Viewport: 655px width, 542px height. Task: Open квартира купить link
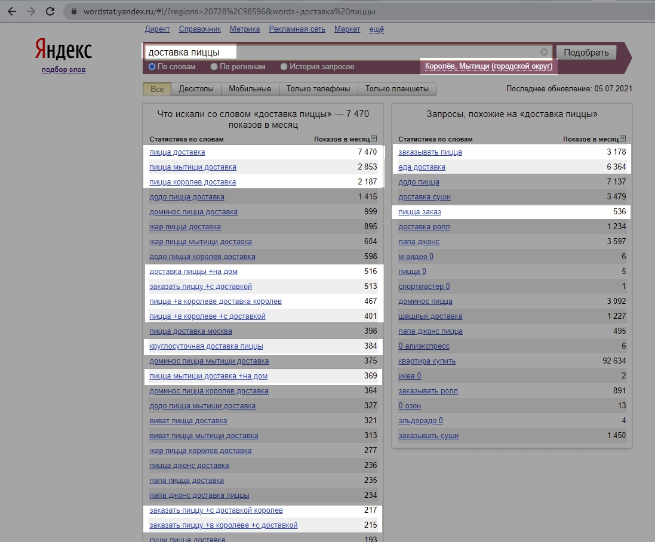(x=427, y=362)
